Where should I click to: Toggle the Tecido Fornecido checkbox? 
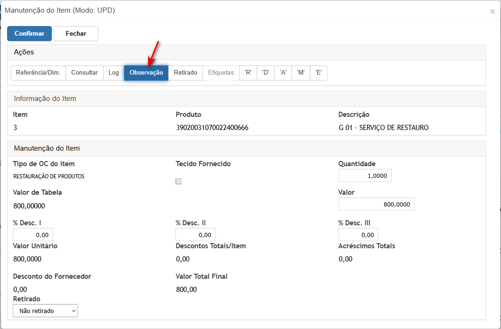pyautogui.click(x=179, y=182)
